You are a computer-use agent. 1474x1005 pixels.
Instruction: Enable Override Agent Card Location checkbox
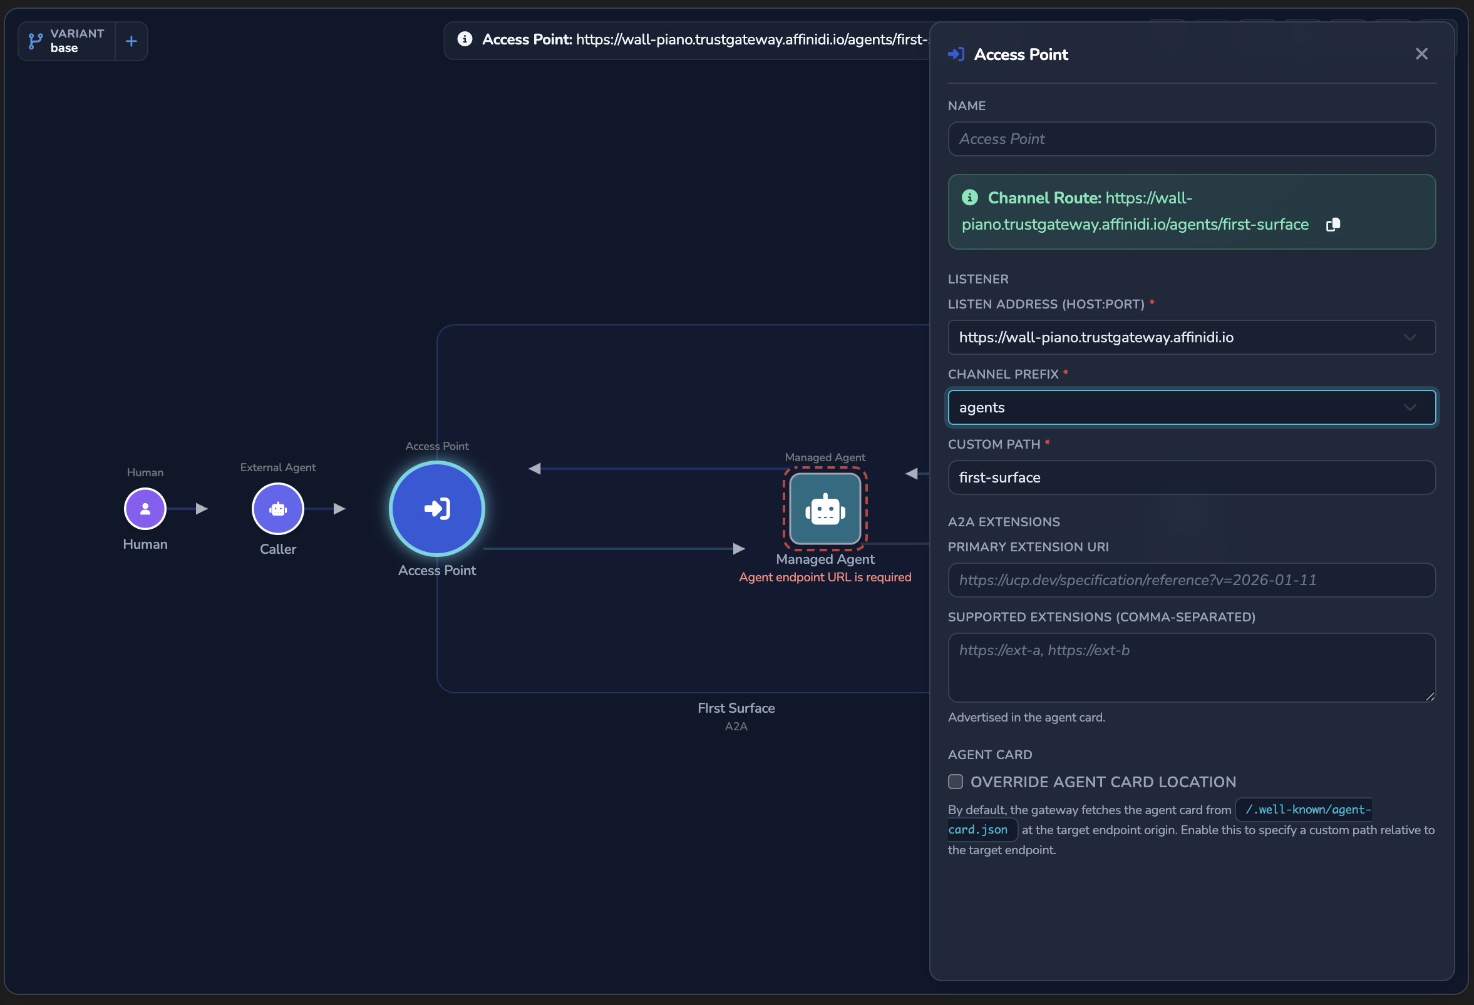955,782
